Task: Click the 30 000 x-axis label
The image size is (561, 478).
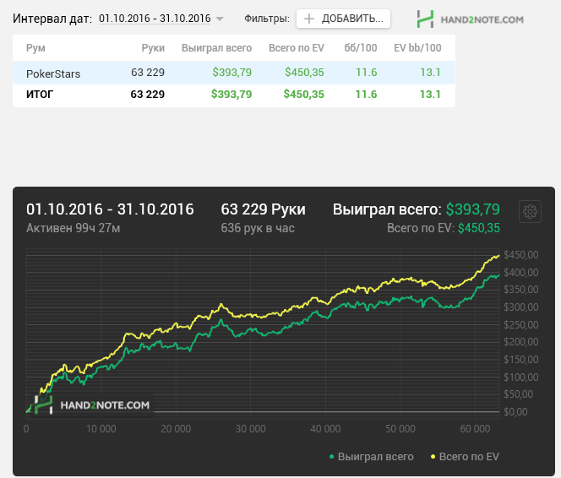Action: (x=250, y=429)
